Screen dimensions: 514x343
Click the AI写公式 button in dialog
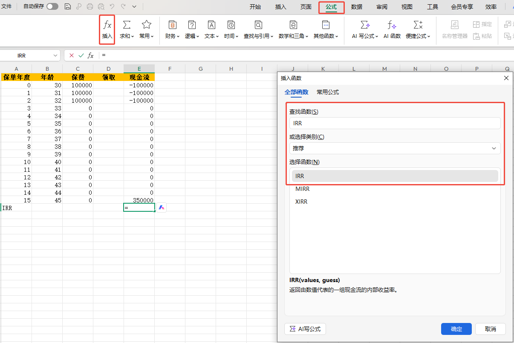click(x=305, y=329)
